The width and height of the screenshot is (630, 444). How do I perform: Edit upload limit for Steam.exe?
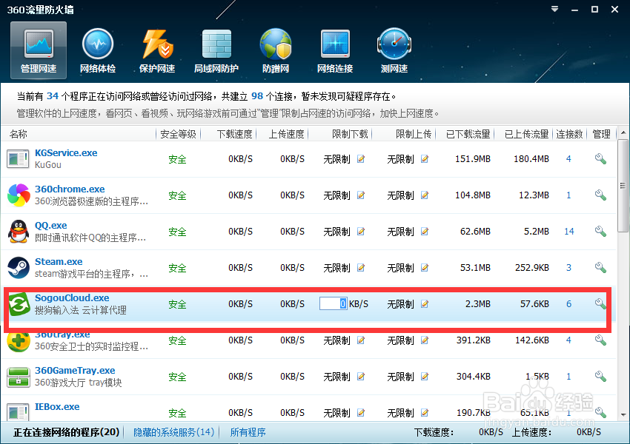[424, 268]
